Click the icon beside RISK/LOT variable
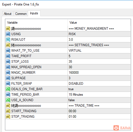The height and width of the screenshot is (132, 133). pyautogui.click(x=8, y=40)
